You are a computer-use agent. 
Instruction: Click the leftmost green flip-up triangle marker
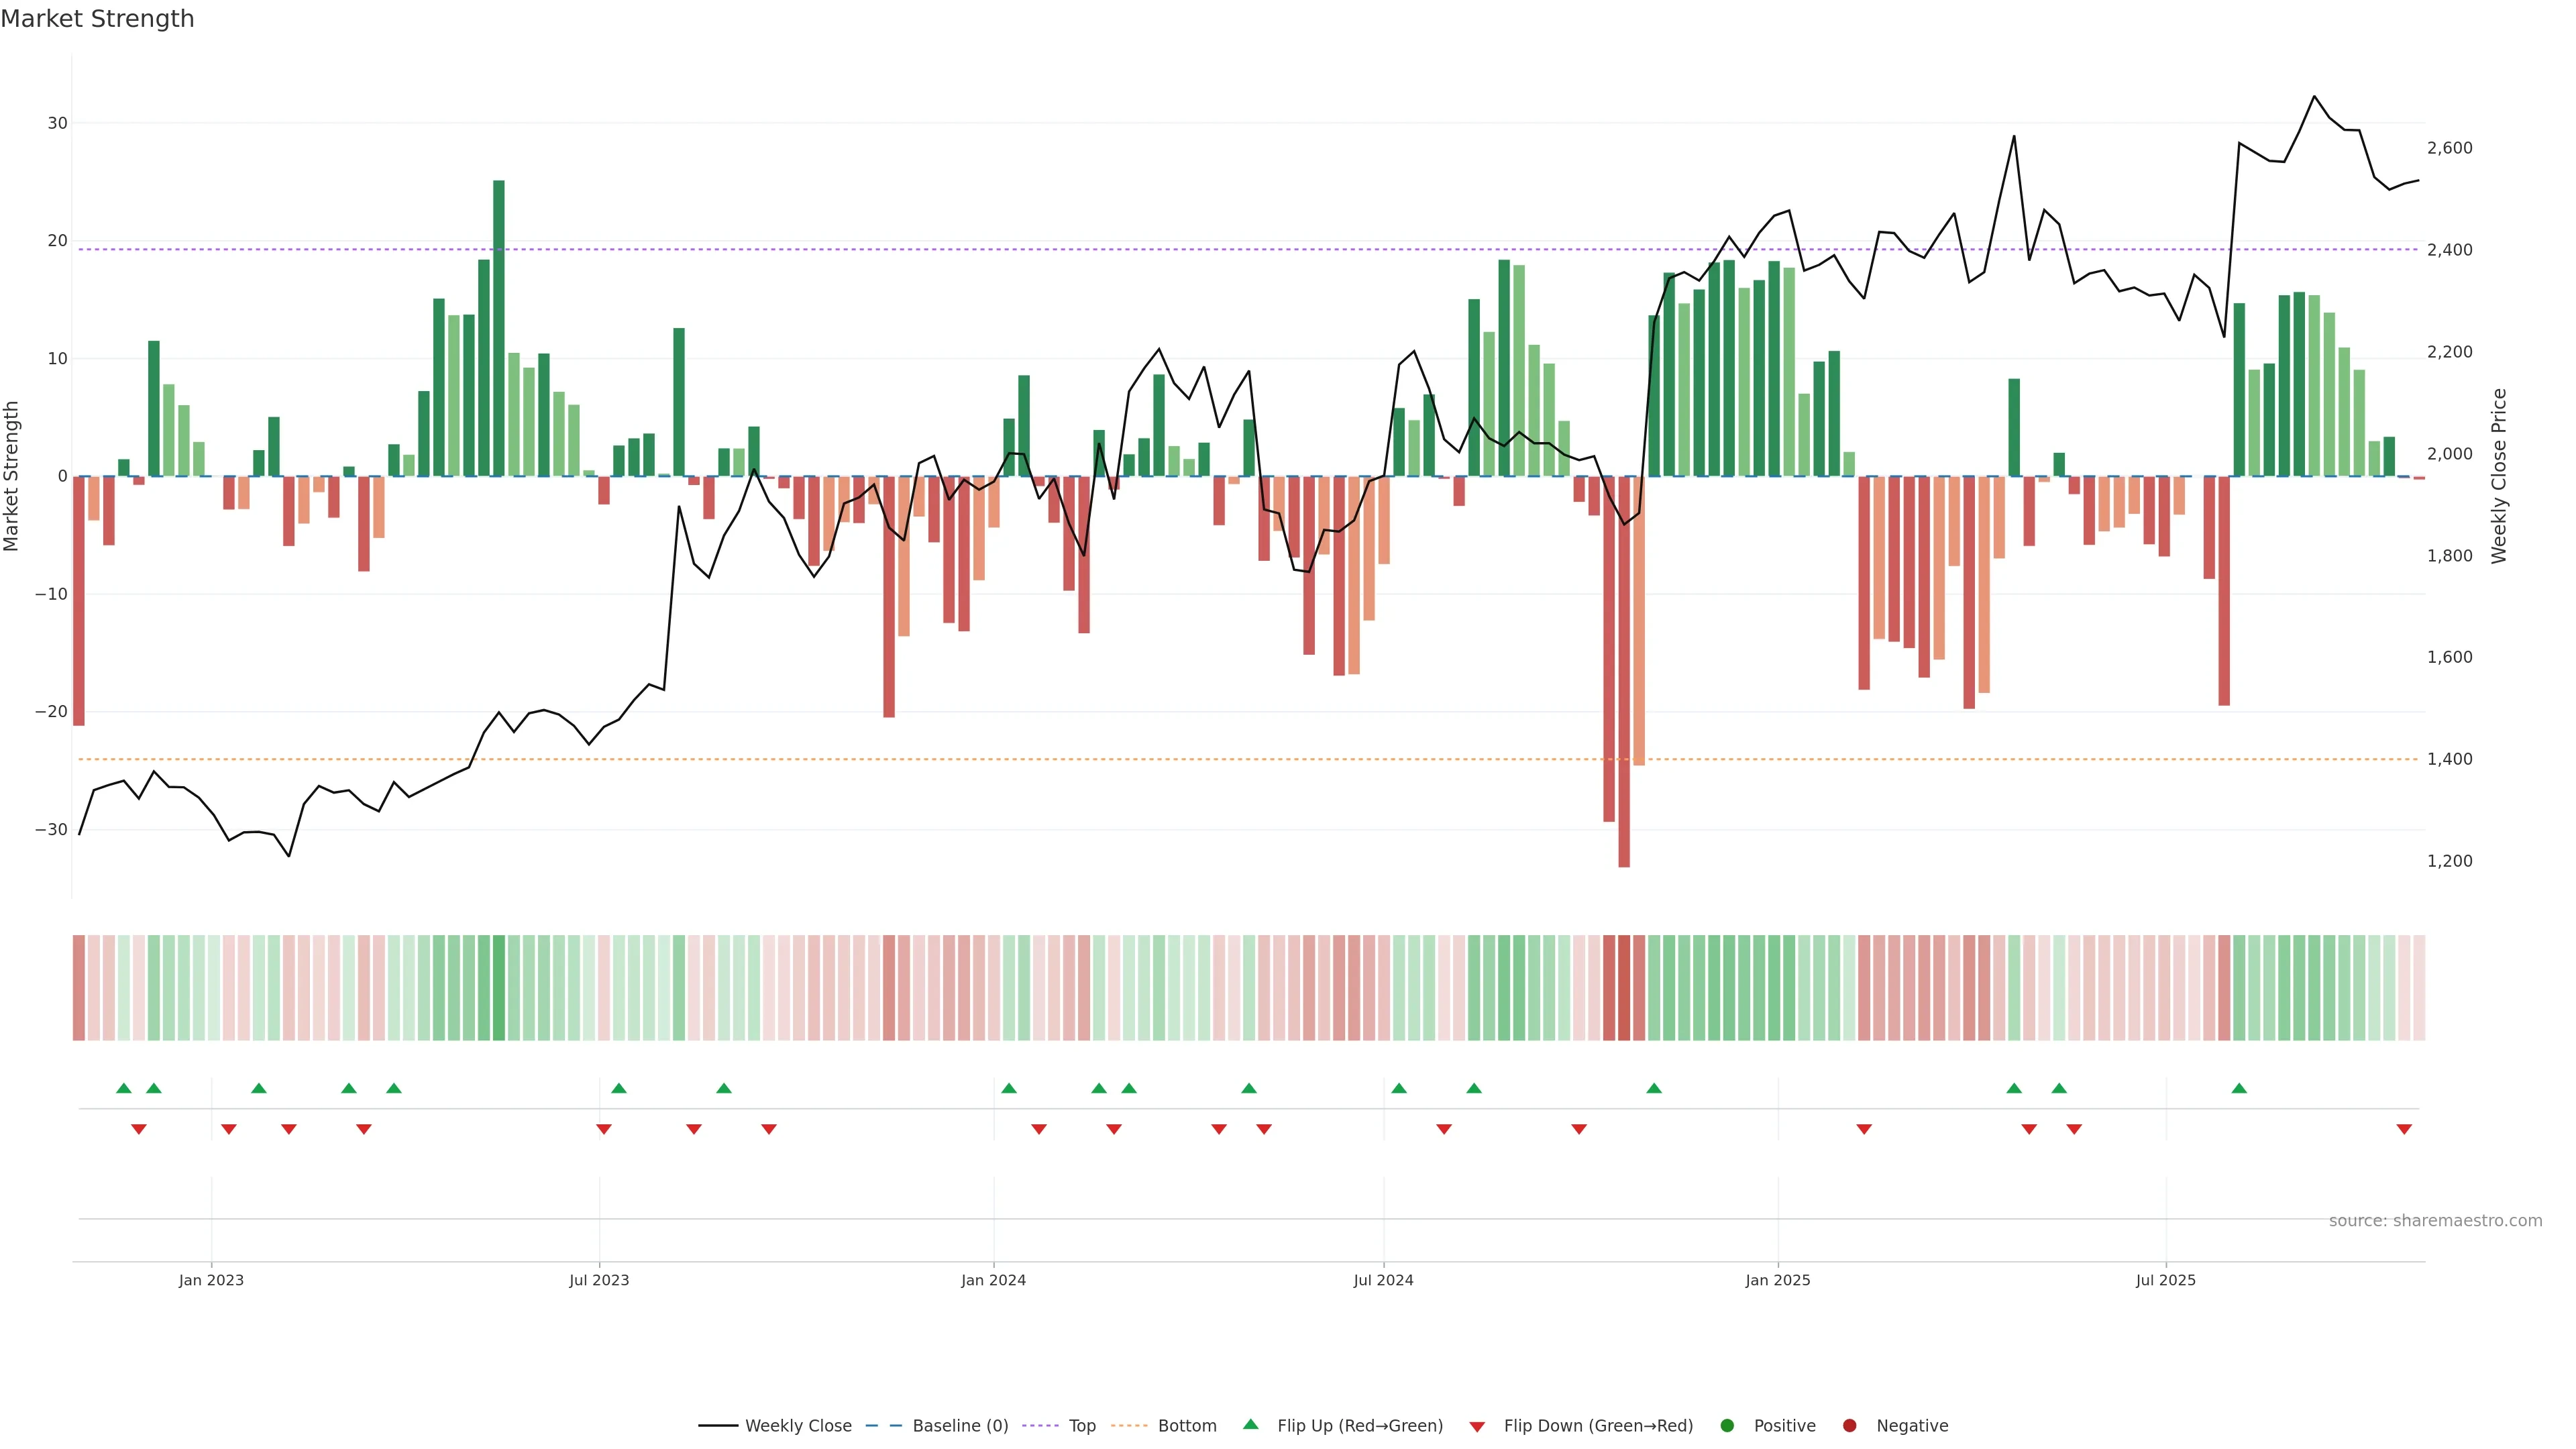pyautogui.click(x=124, y=1088)
